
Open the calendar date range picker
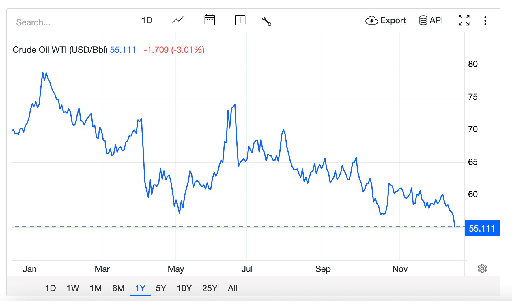coord(210,20)
